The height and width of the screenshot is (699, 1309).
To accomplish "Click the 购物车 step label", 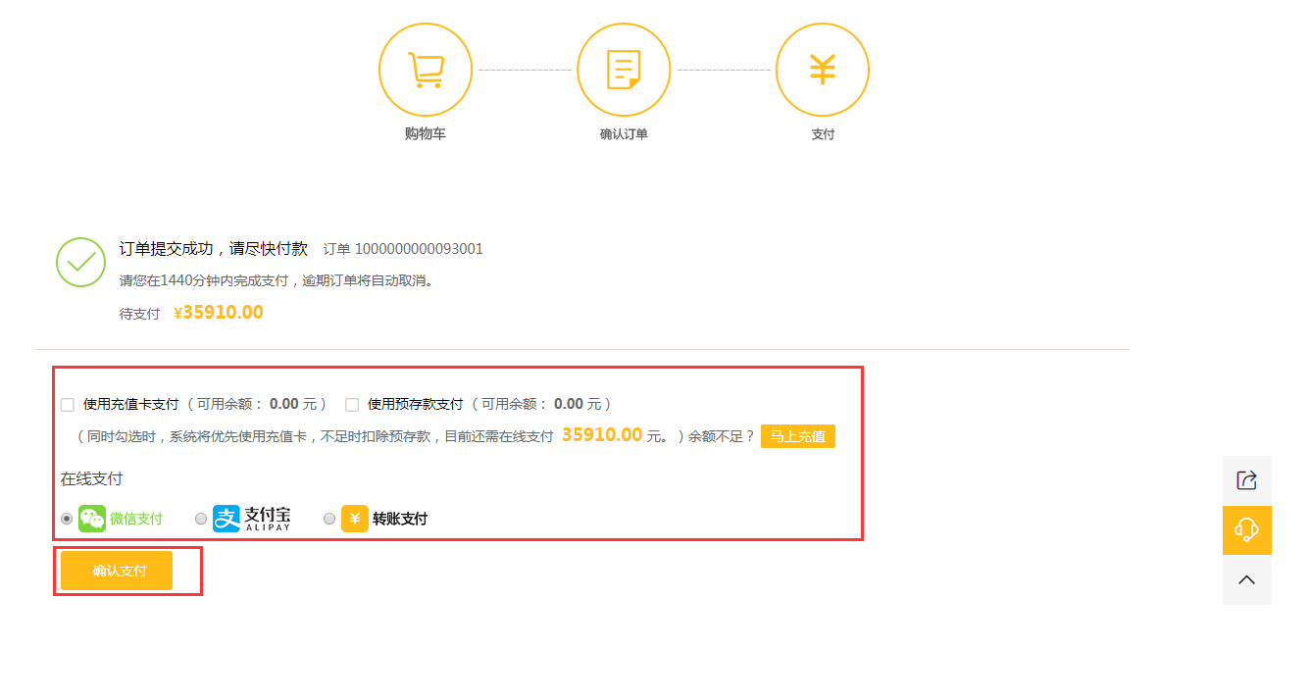I will [426, 134].
